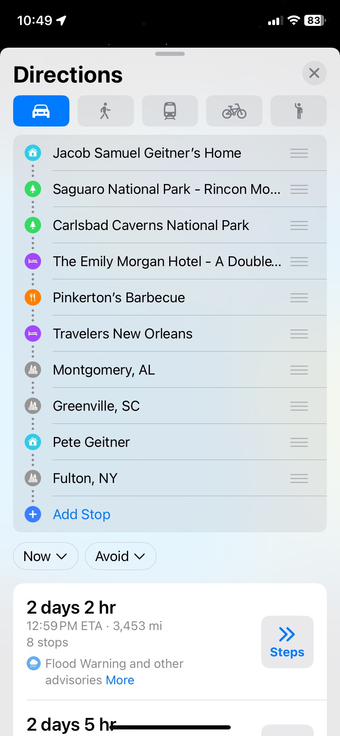
Task: Select the Travelers New Orleans stop
Action: tap(170, 333)
